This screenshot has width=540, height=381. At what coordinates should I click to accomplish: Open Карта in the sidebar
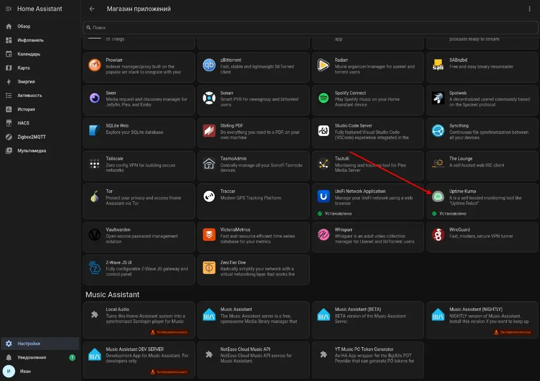(x=40, y=68)
